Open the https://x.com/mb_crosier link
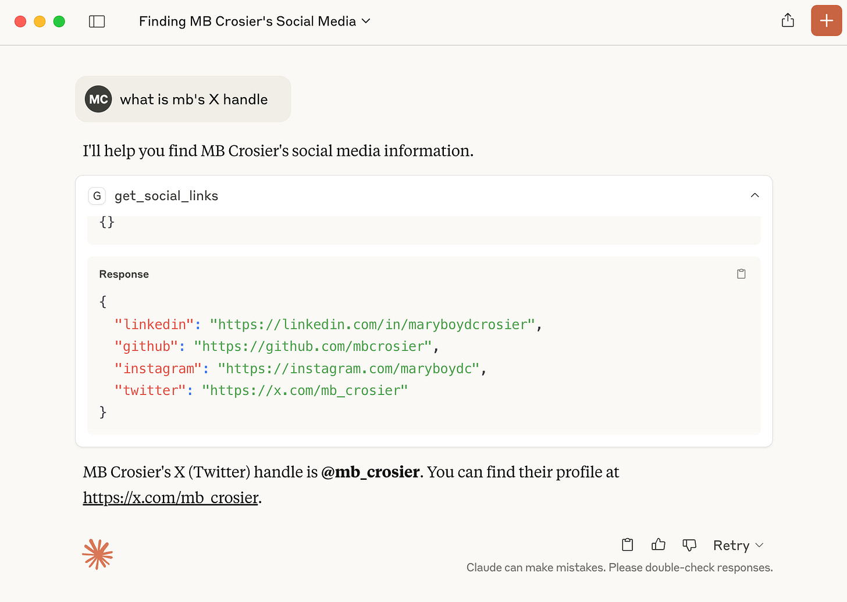847x602 pixels. tap(170, 498)
